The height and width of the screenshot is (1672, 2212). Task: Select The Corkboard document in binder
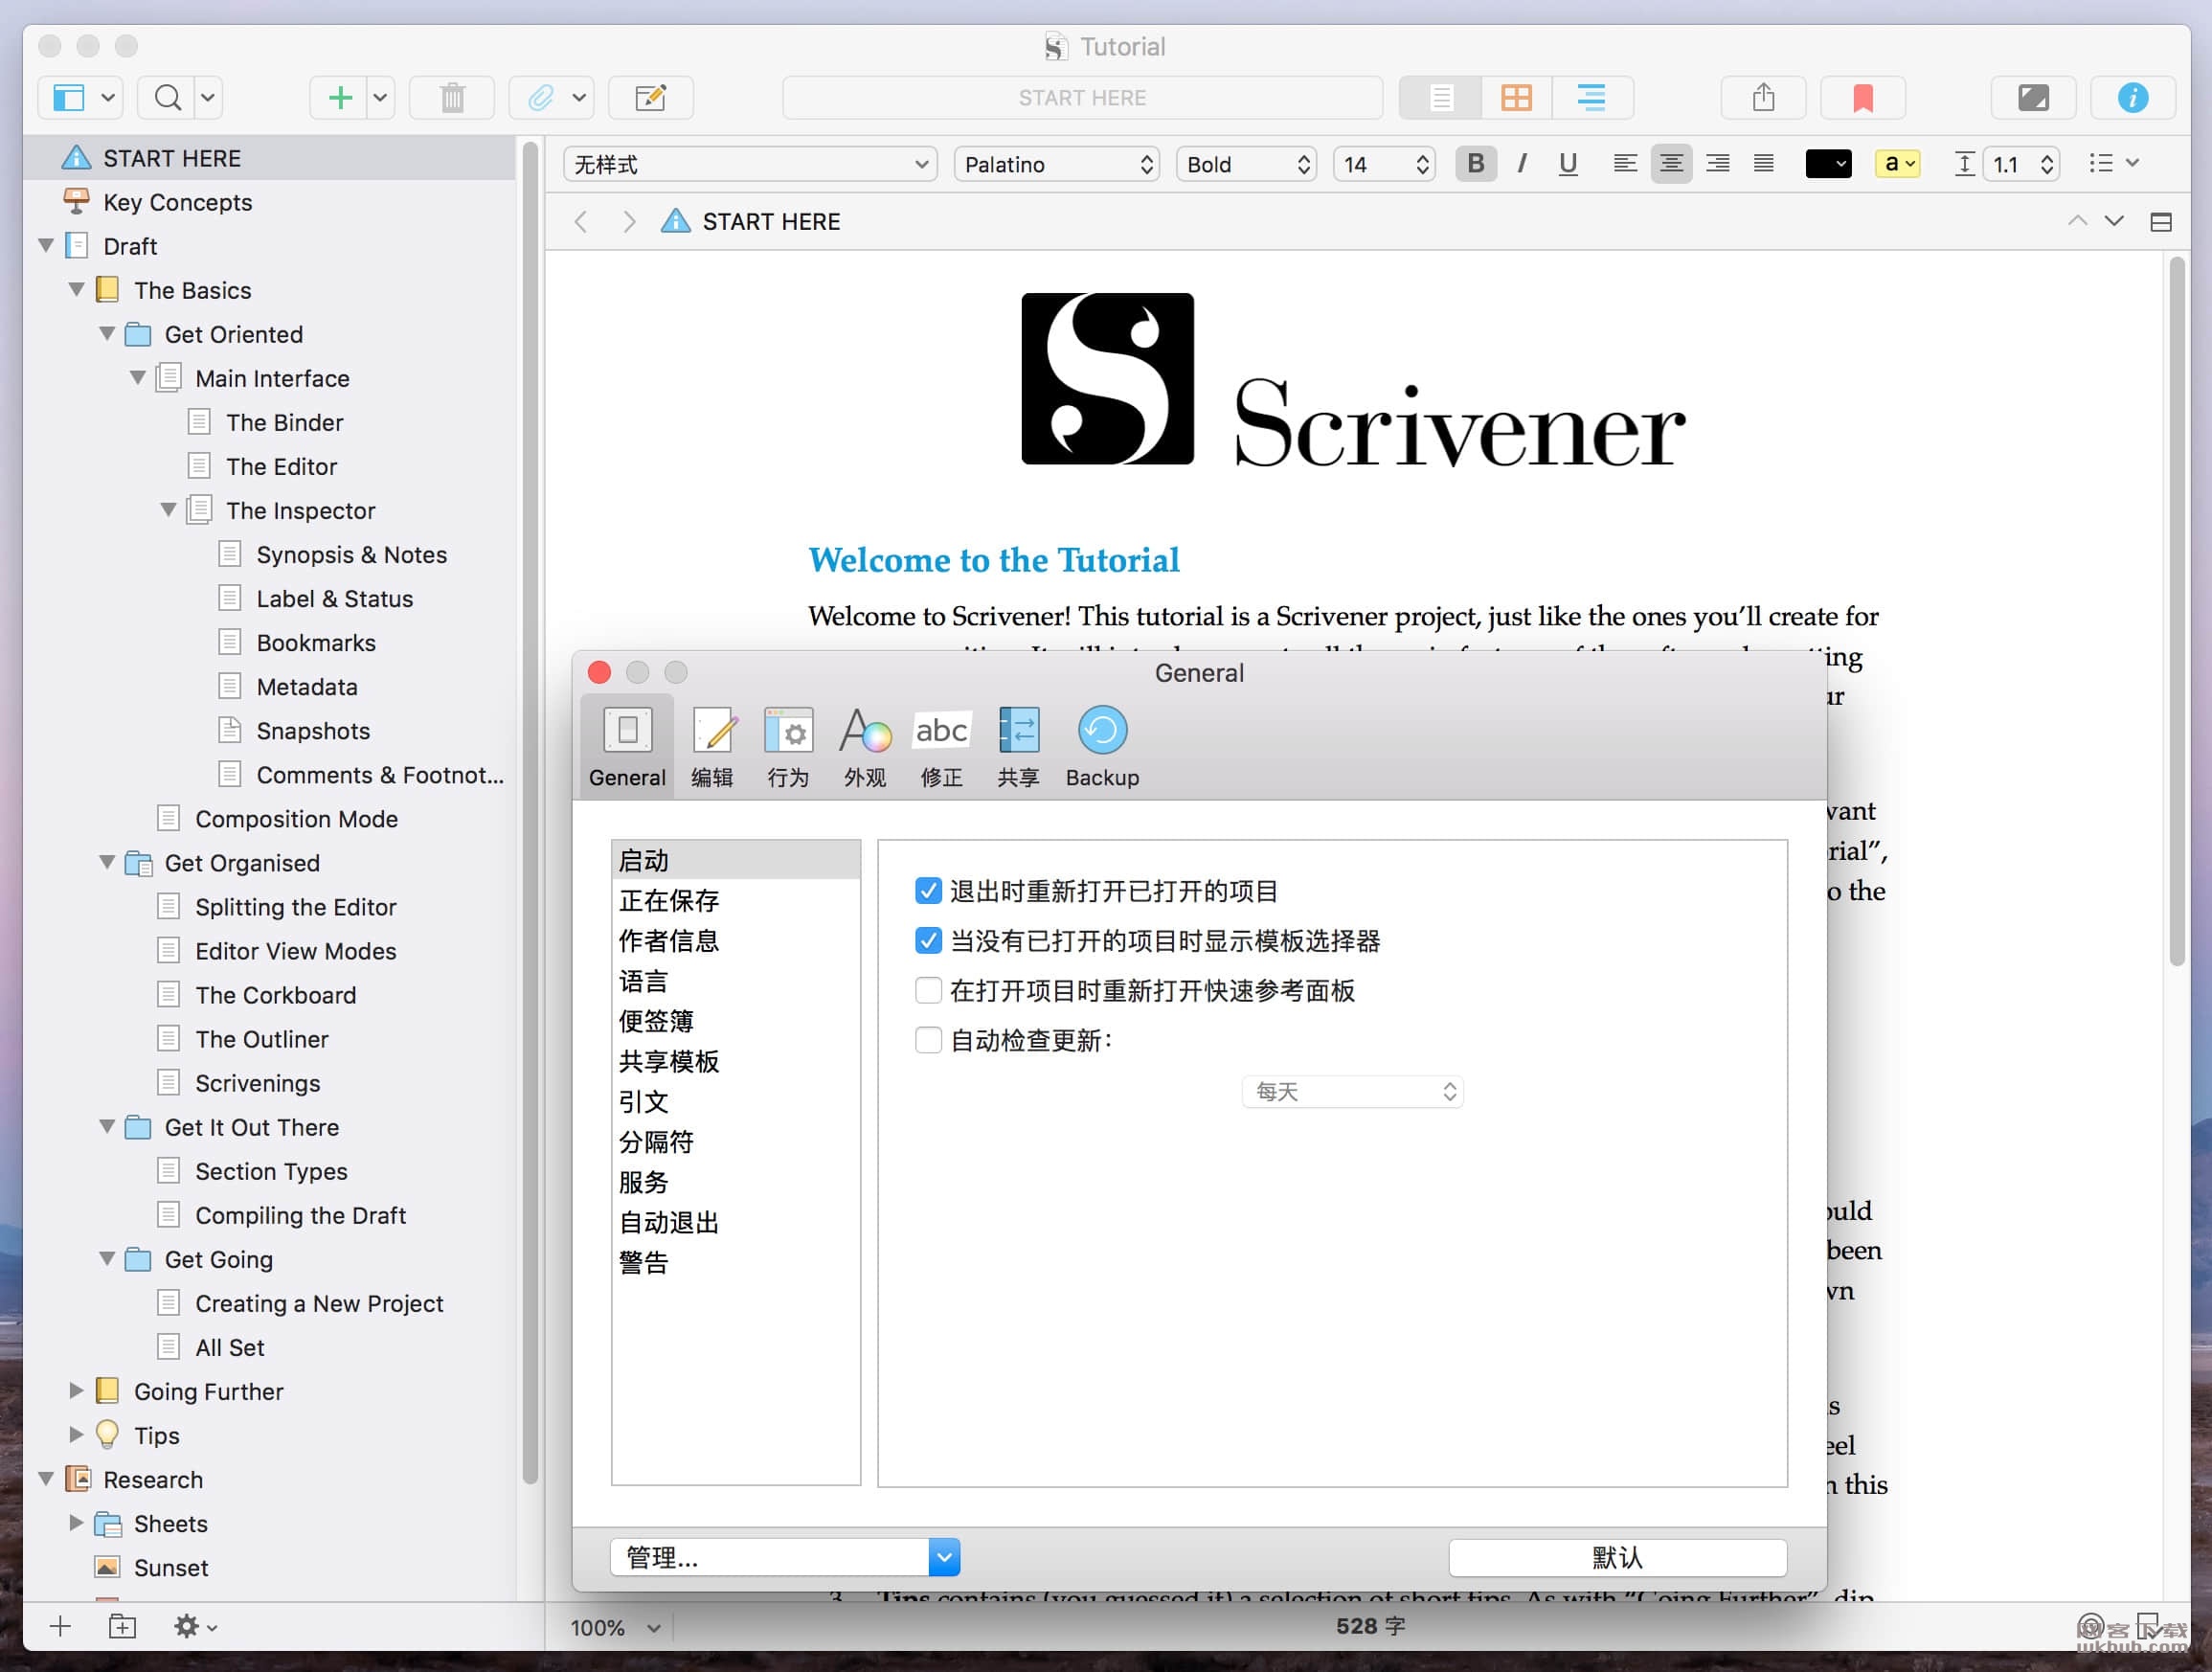(275, 995)
